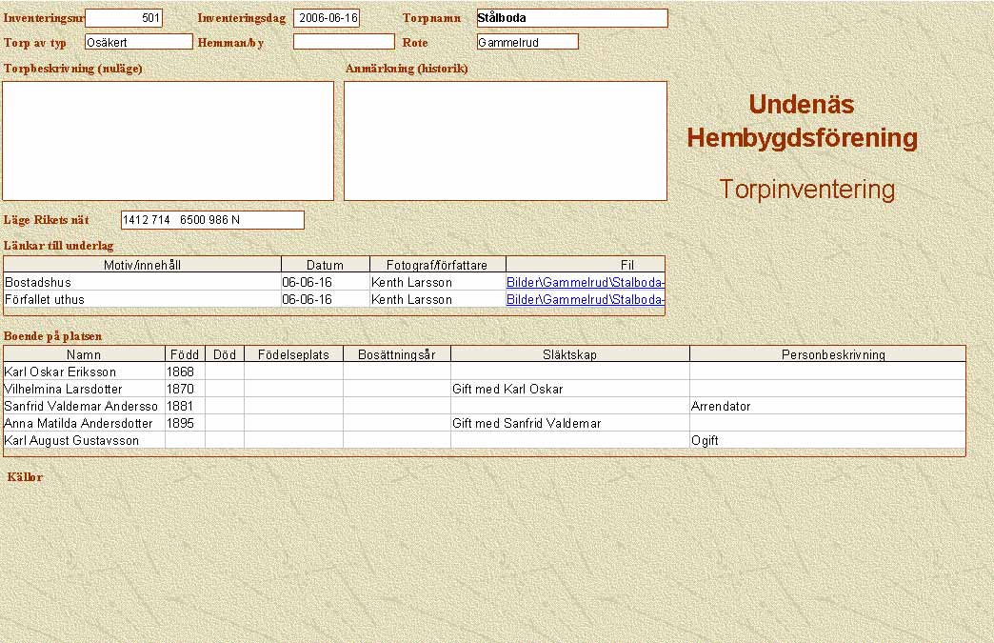Viewport: 994px width, 643px height.
Task: Click the Torp av typ field
Action: [138, 42]
